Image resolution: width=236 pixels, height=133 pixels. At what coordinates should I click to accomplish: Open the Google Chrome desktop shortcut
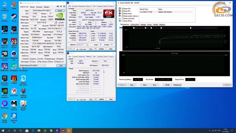(x=5, y=118)
